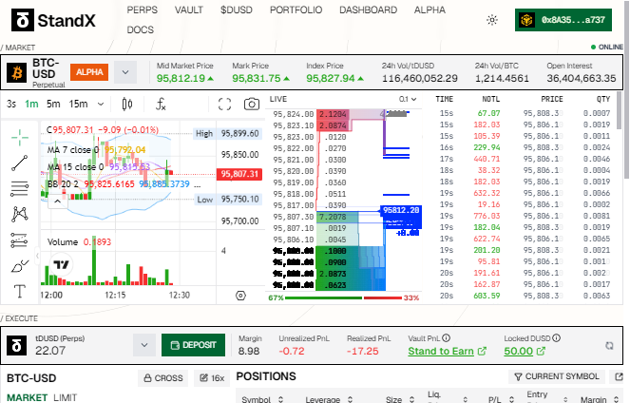The height and width of the screenshot is (403, 630).
Task: Expand the more intervals dropdown
Action: click(x=101, y=104)
